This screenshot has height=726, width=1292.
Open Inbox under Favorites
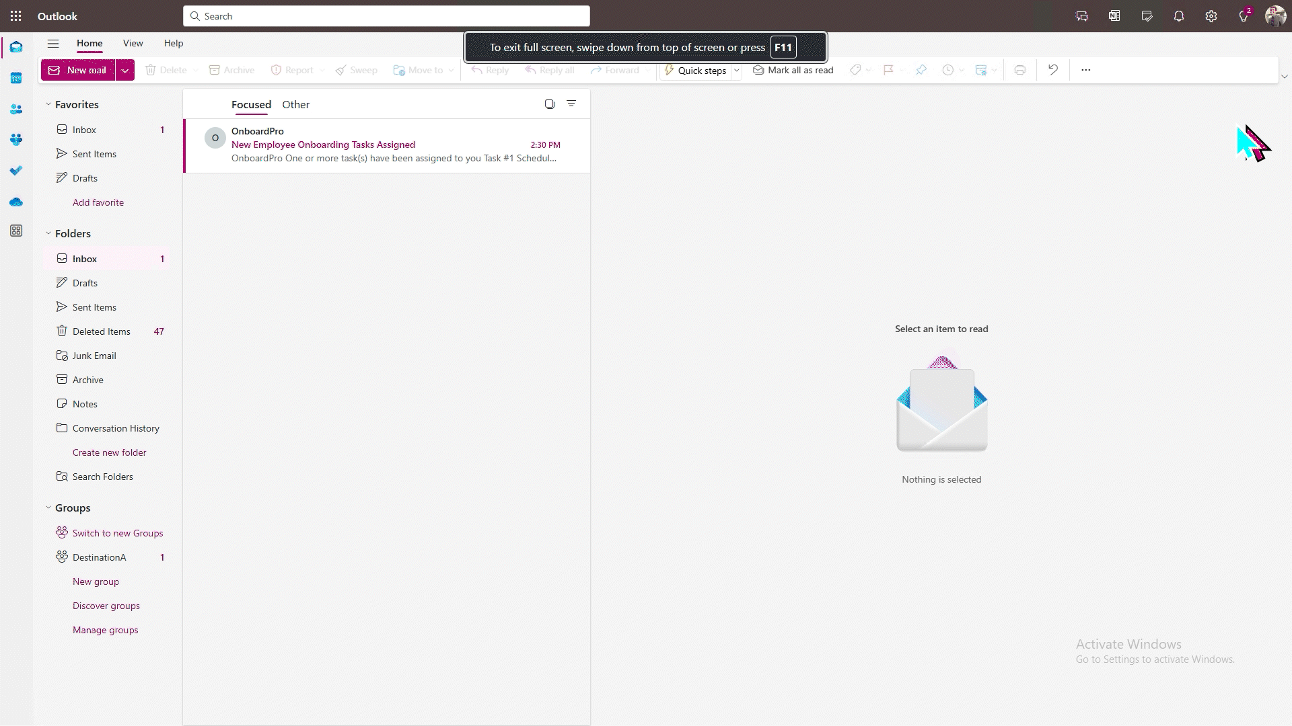(108, 130)
